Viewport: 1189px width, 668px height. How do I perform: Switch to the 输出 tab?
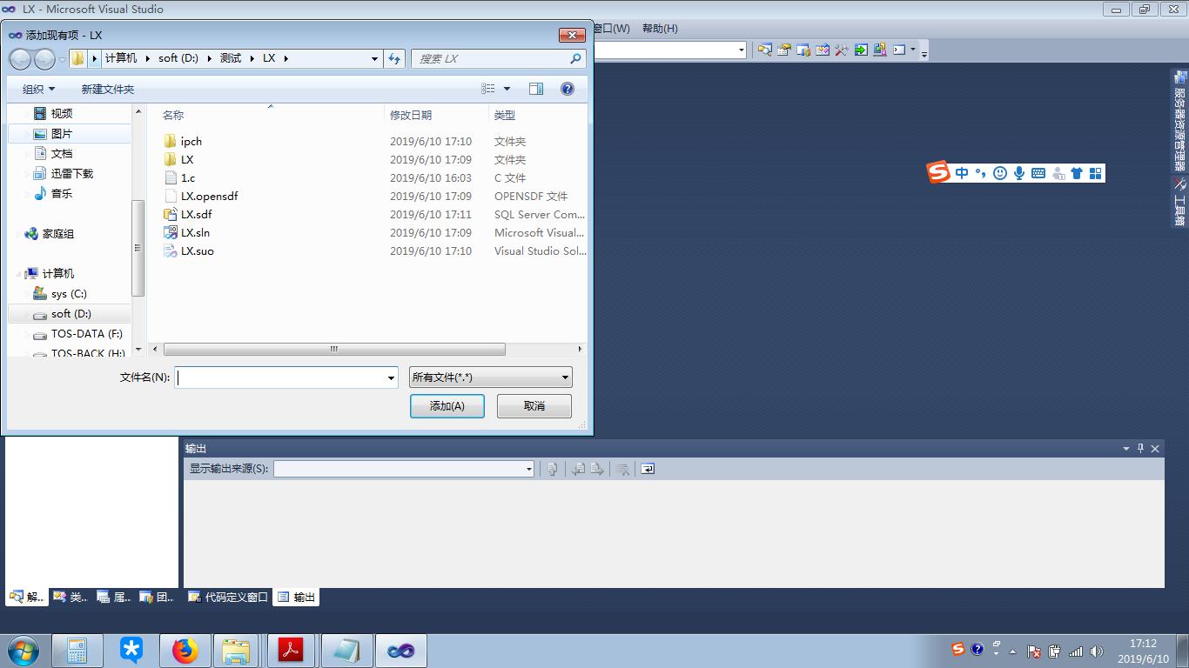(x=297, y=598)
